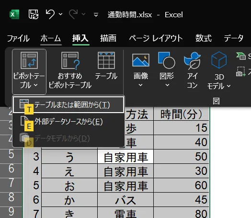The image size is (251, 218).
Task: Select the cell with value 30
Action: tap(182, 171)
